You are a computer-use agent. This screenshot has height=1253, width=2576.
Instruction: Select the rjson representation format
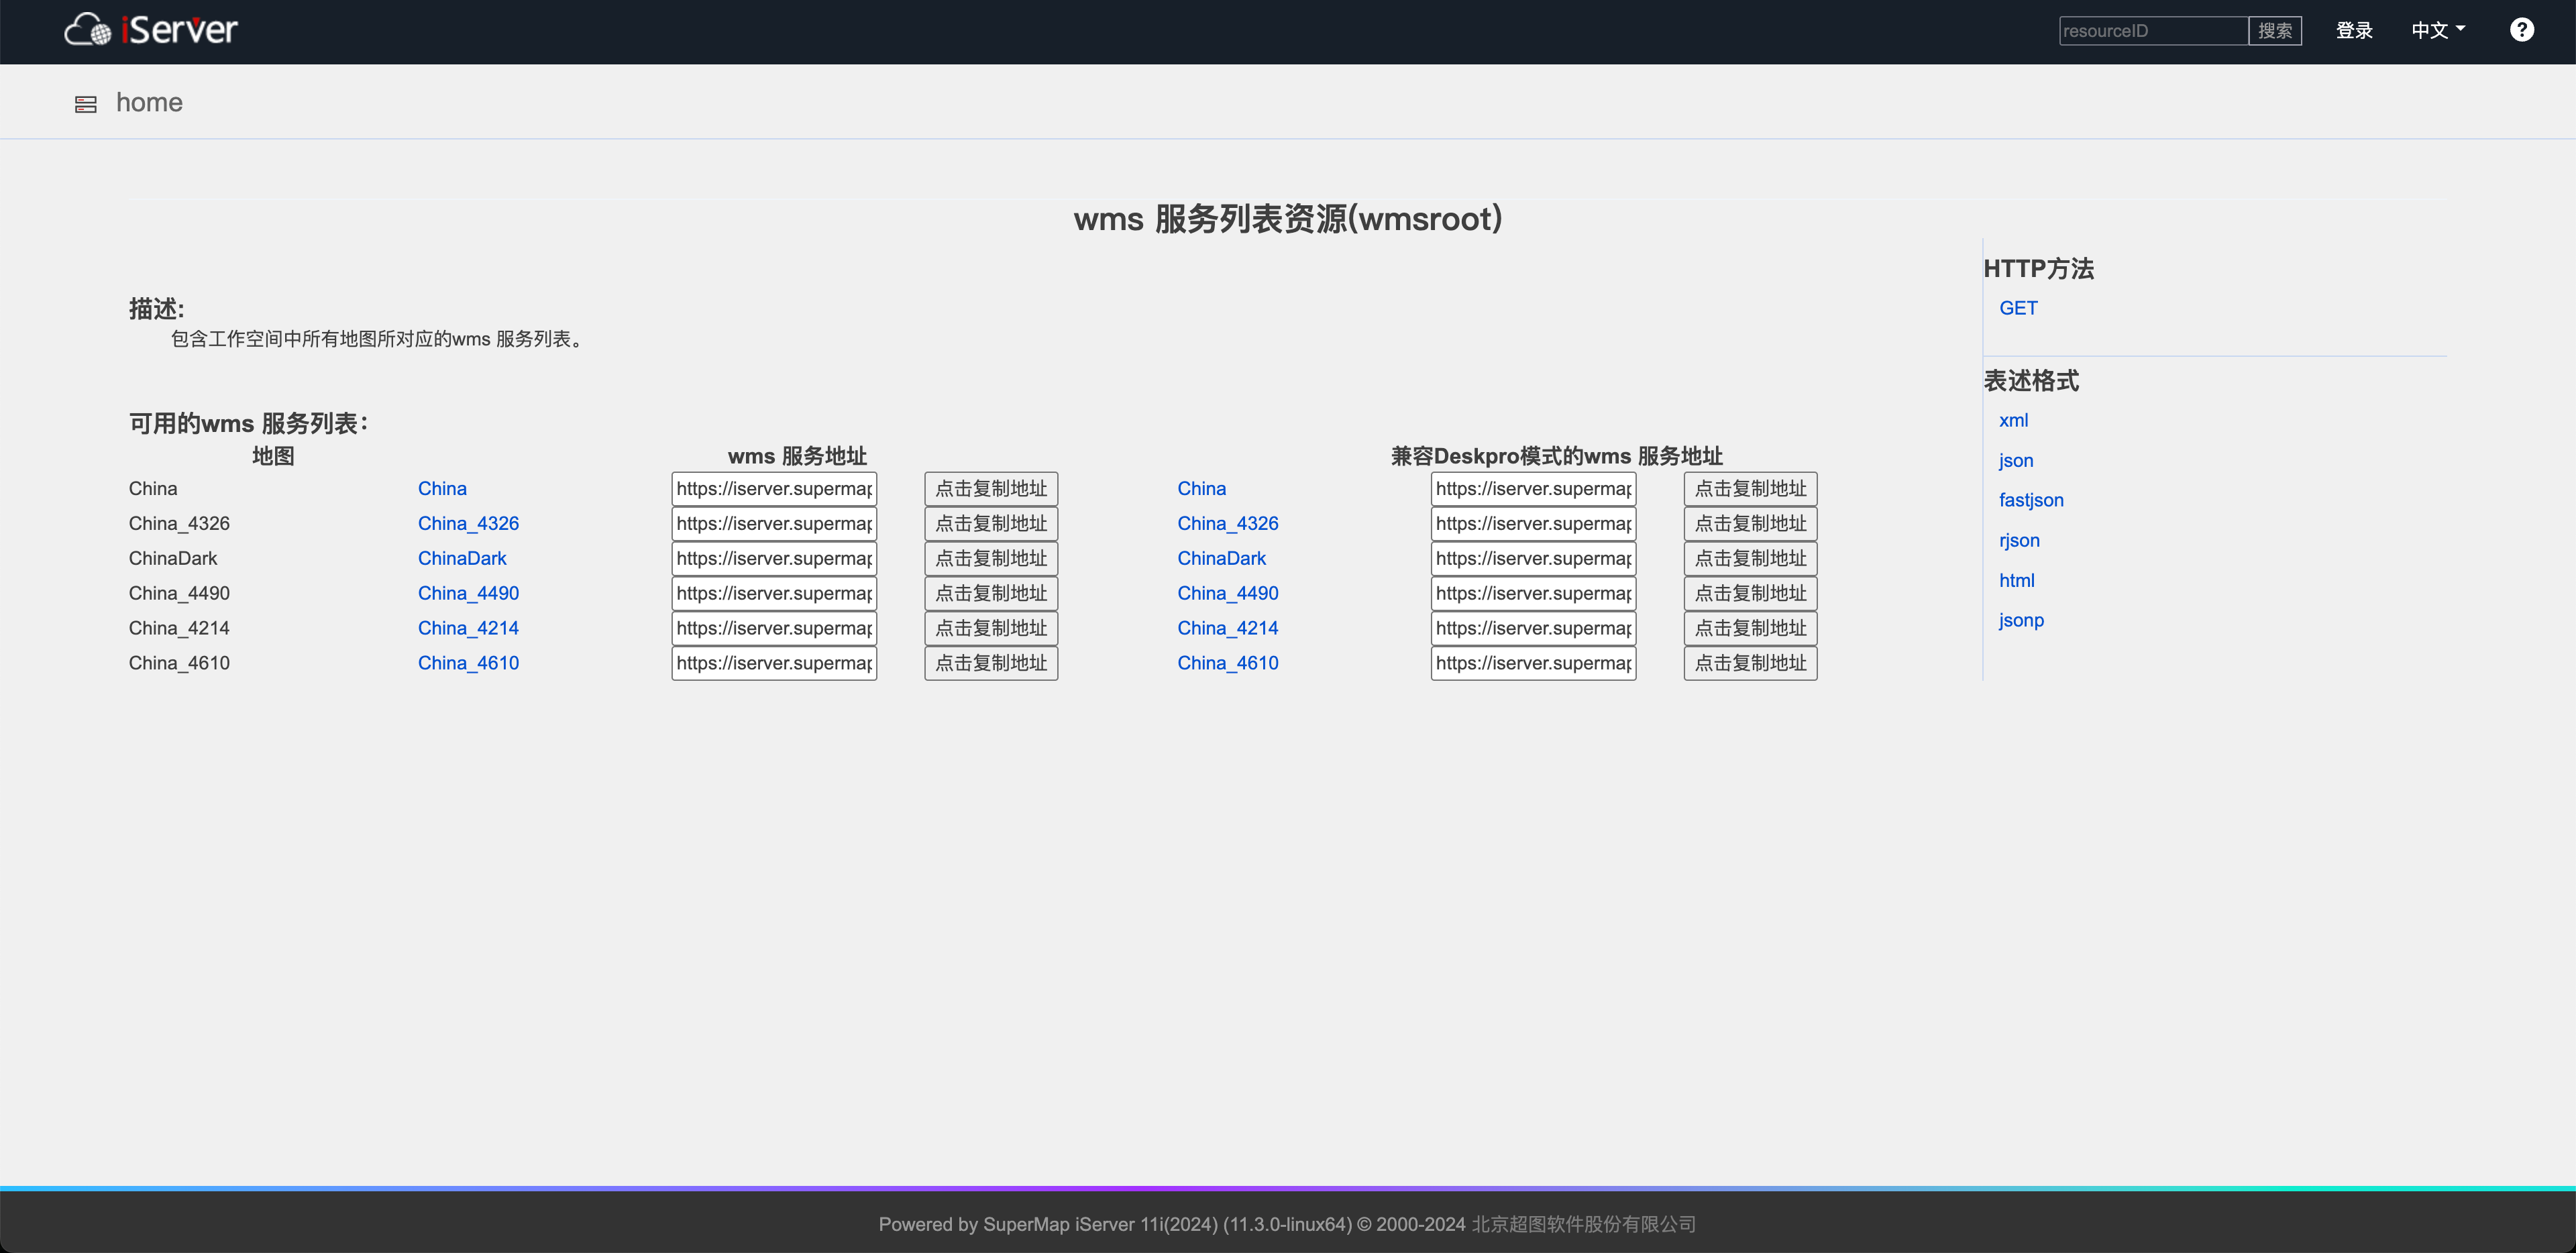(2019, 540)
